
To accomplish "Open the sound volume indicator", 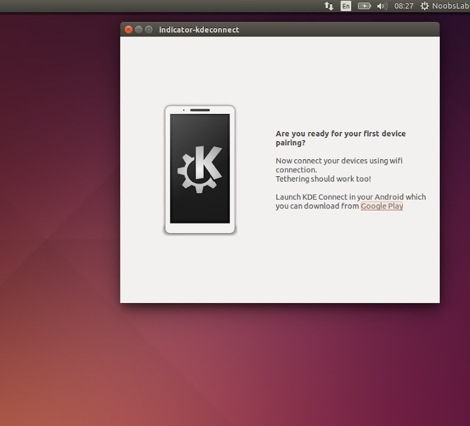I will pyautogui.click(x=382, y=6).
